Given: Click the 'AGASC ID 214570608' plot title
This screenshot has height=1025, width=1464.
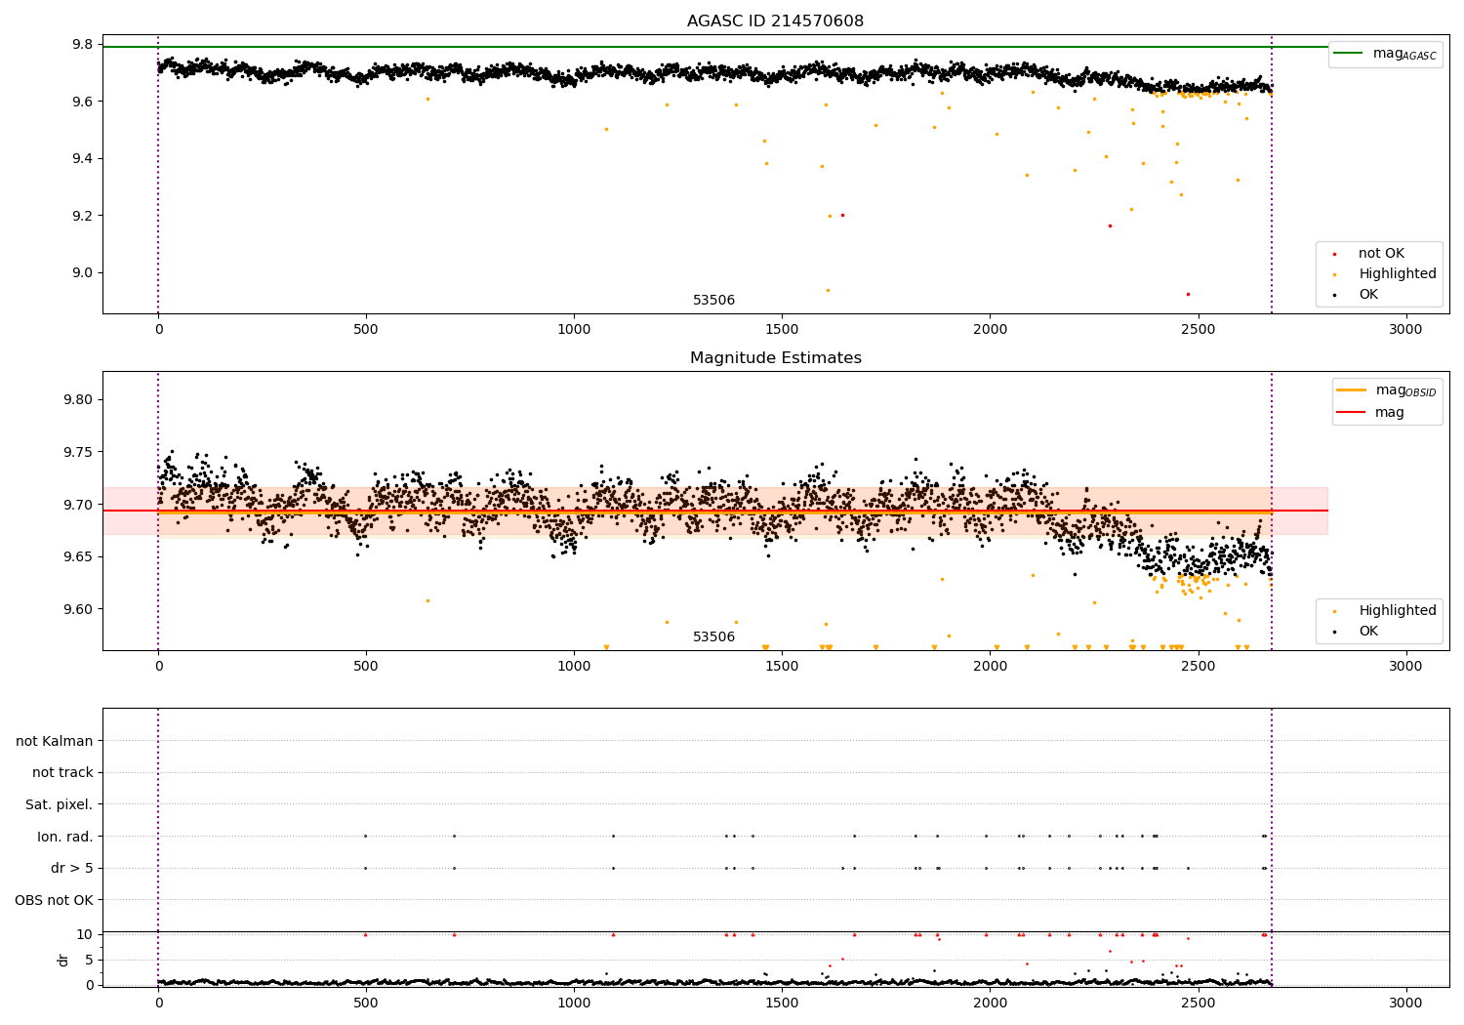Looking at the screenshot, I should click(775, 21).
